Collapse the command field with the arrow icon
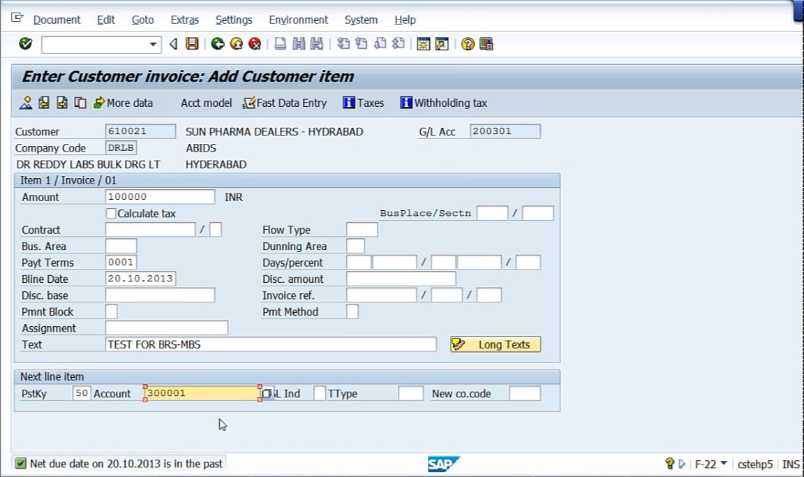Viewport: 804px width, 477px height. tap(173, 44)
